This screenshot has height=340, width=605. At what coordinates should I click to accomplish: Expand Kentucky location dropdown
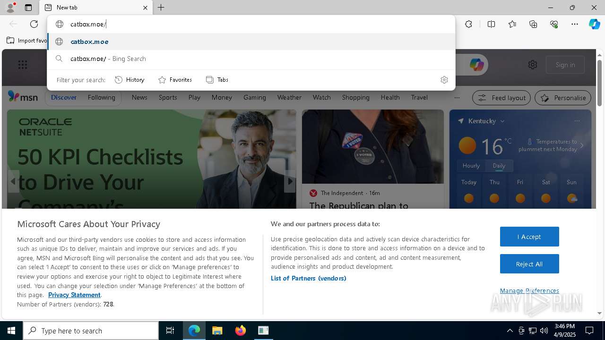[502, 121]
